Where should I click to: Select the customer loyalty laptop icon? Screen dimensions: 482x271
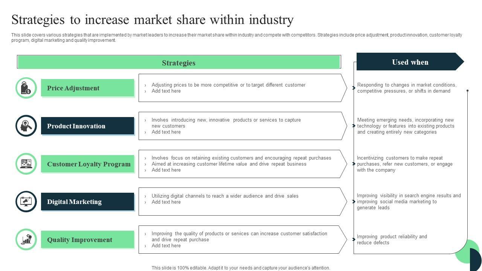pos(26,164)
